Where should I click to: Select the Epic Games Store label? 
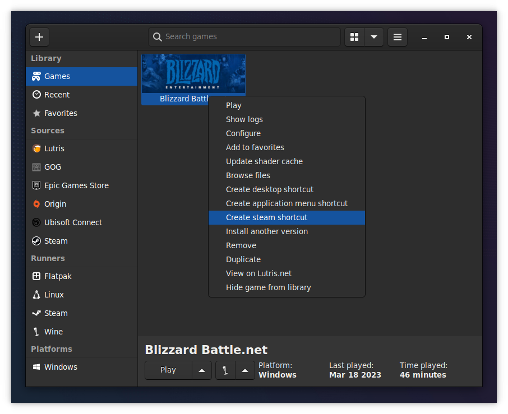point(76,185)
